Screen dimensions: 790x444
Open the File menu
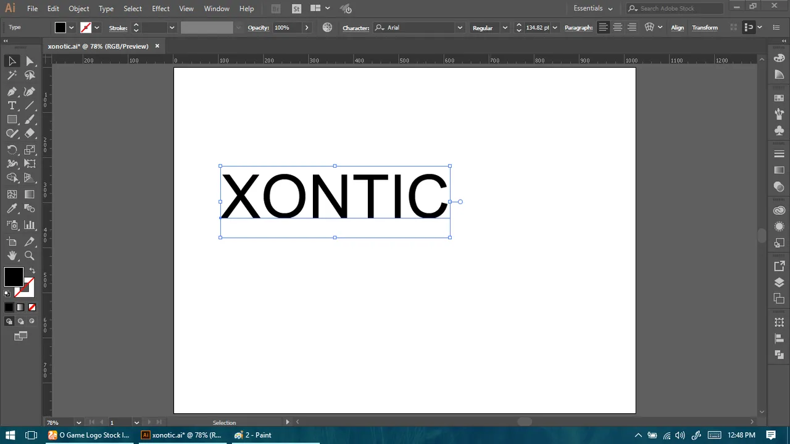pos(33,9)
